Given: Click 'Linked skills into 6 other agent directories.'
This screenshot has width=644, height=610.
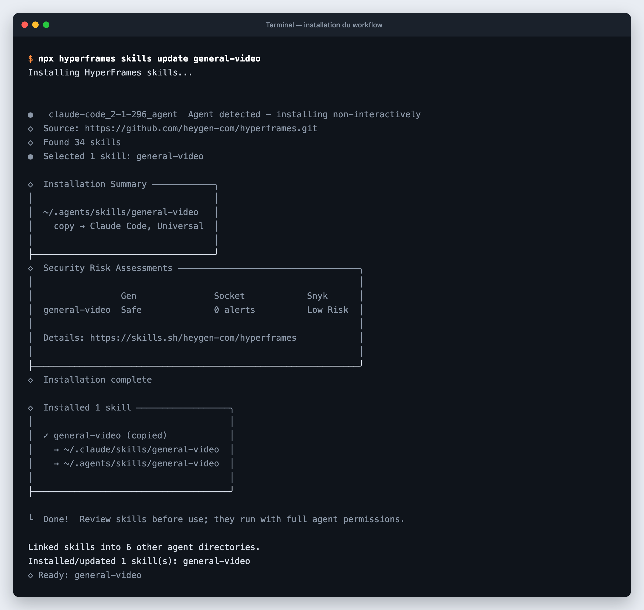Looking at the screenshot, I should (x=144, y=547).
